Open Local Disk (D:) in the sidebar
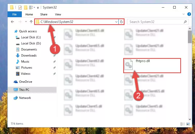 click(31, 43)
